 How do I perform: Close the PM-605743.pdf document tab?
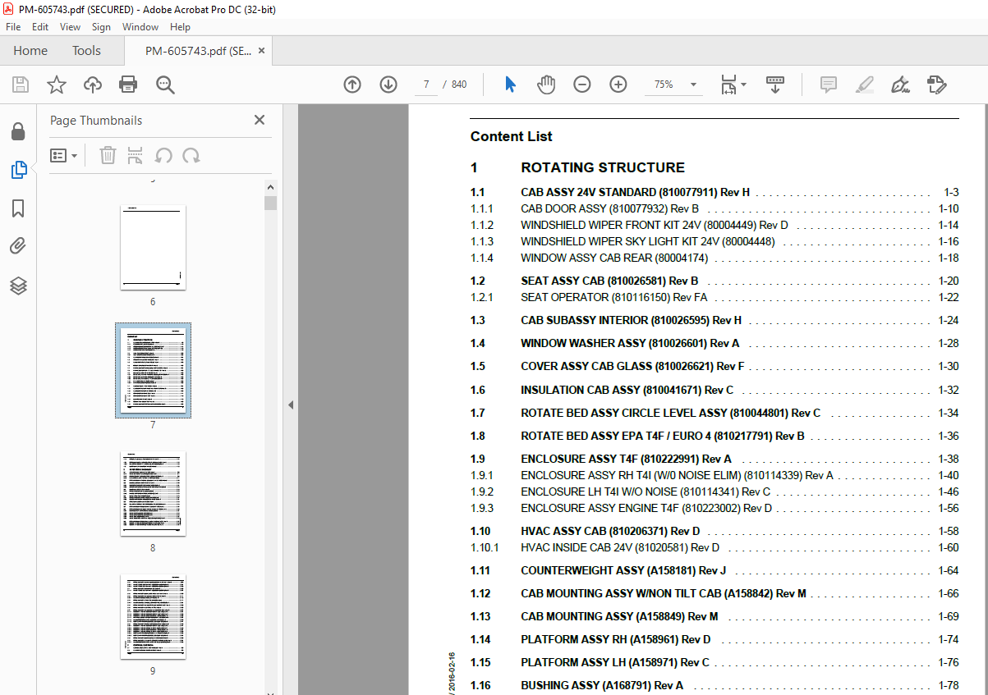click(262, 51)
